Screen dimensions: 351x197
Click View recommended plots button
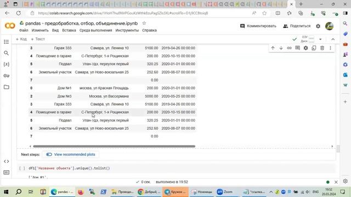71,154
